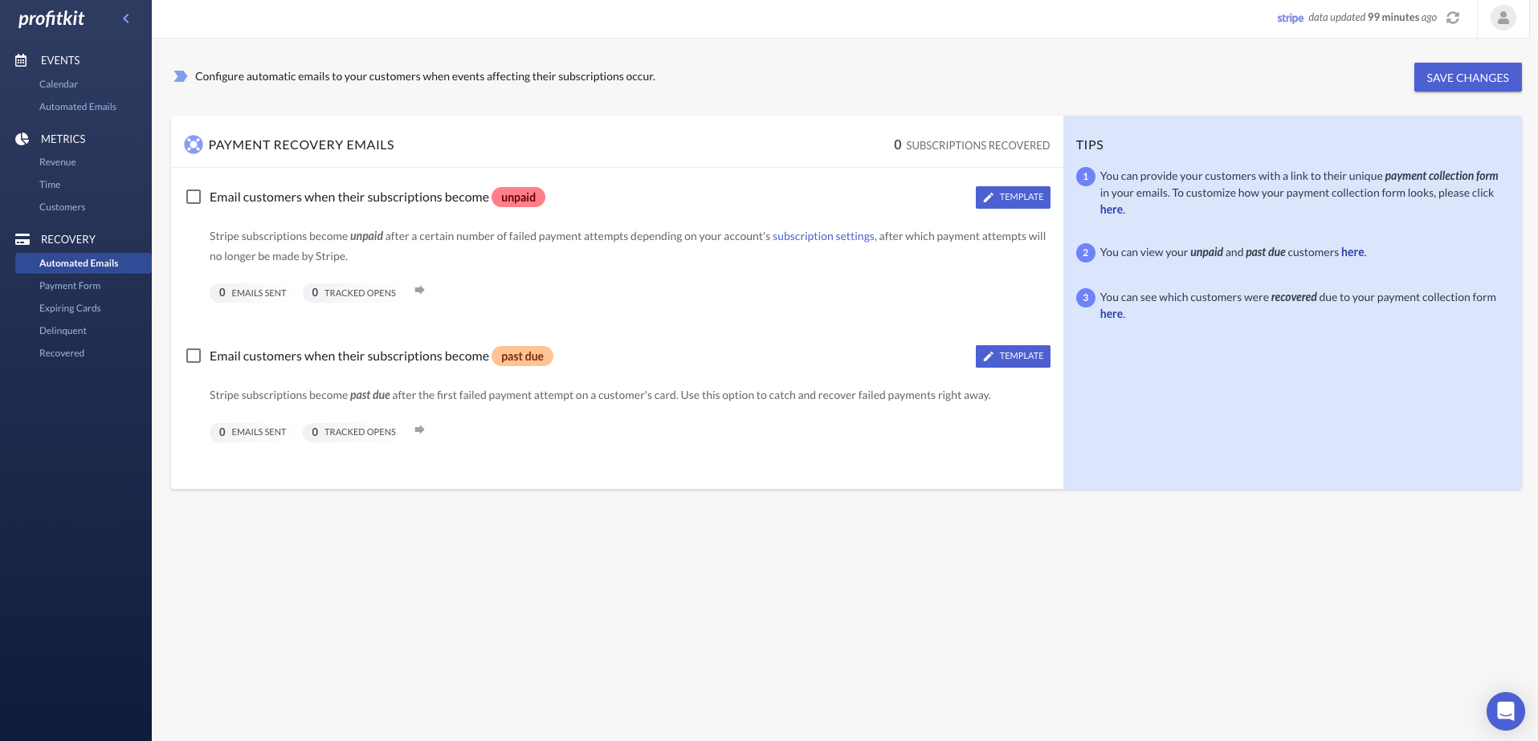Click the Events calendar icon in sidebar
The image size is (1538, 741).
22,60
